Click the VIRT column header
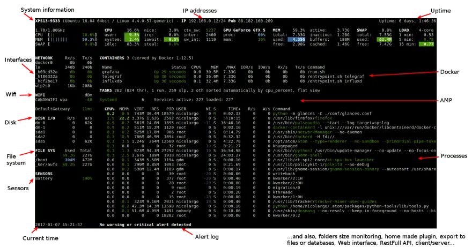This screenshot has width=472, height=247. tap(139, 109)
